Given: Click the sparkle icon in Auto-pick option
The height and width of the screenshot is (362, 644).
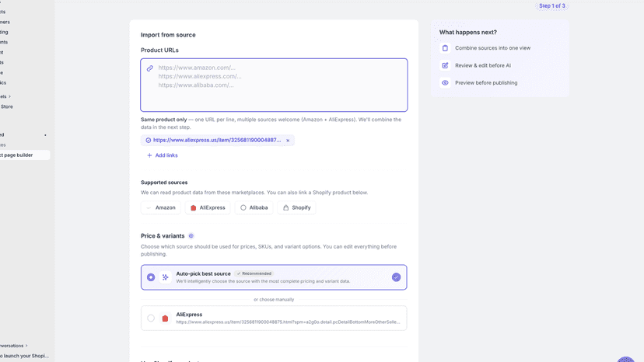Looking at the screenshot, I should click(165, 277).
